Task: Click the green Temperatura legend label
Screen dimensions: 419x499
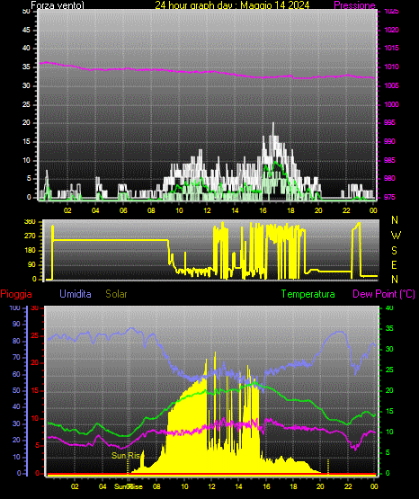Action: coord(308,294)
